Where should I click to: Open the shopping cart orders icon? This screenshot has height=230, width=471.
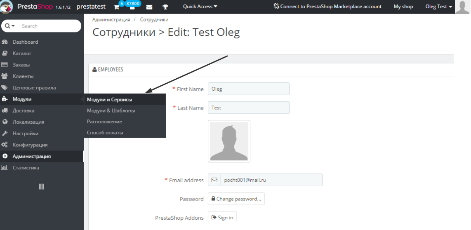point(116,7)
